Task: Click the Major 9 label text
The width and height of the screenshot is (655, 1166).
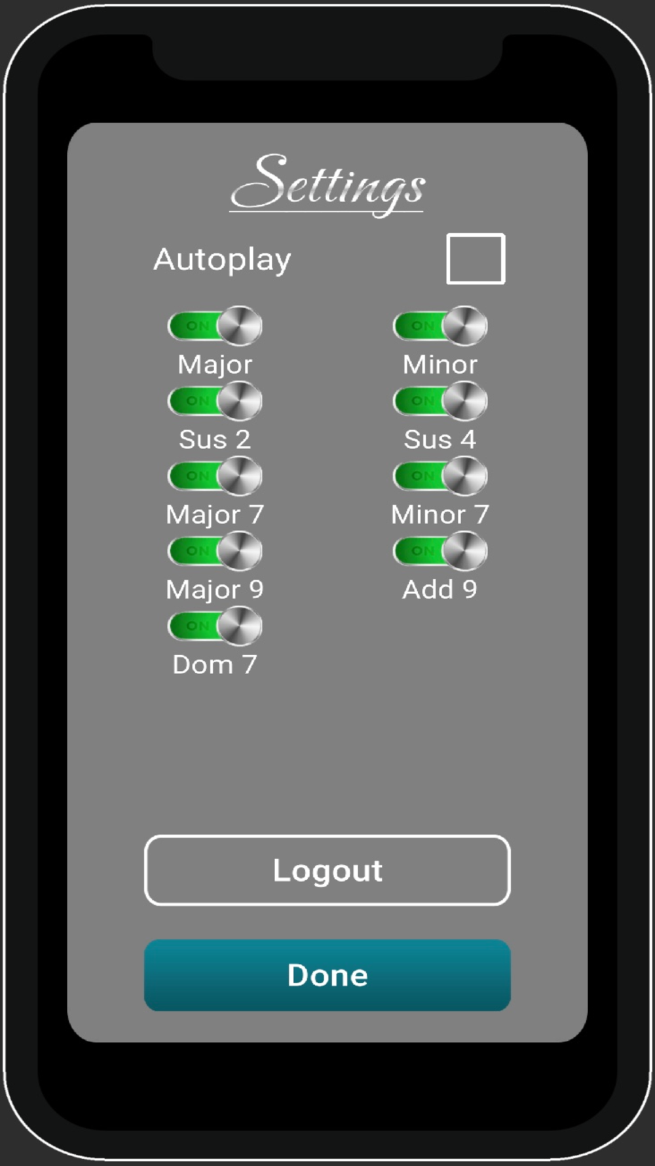Action: (x=215, y=590)
